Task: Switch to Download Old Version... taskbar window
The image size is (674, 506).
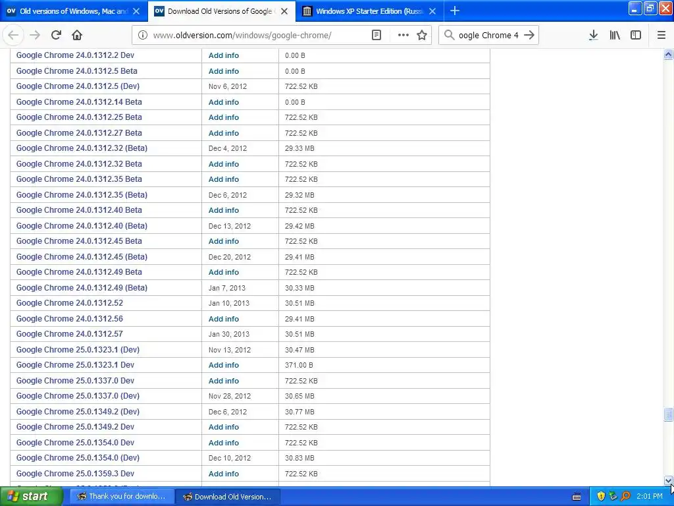Action: [x=228, y=497]
